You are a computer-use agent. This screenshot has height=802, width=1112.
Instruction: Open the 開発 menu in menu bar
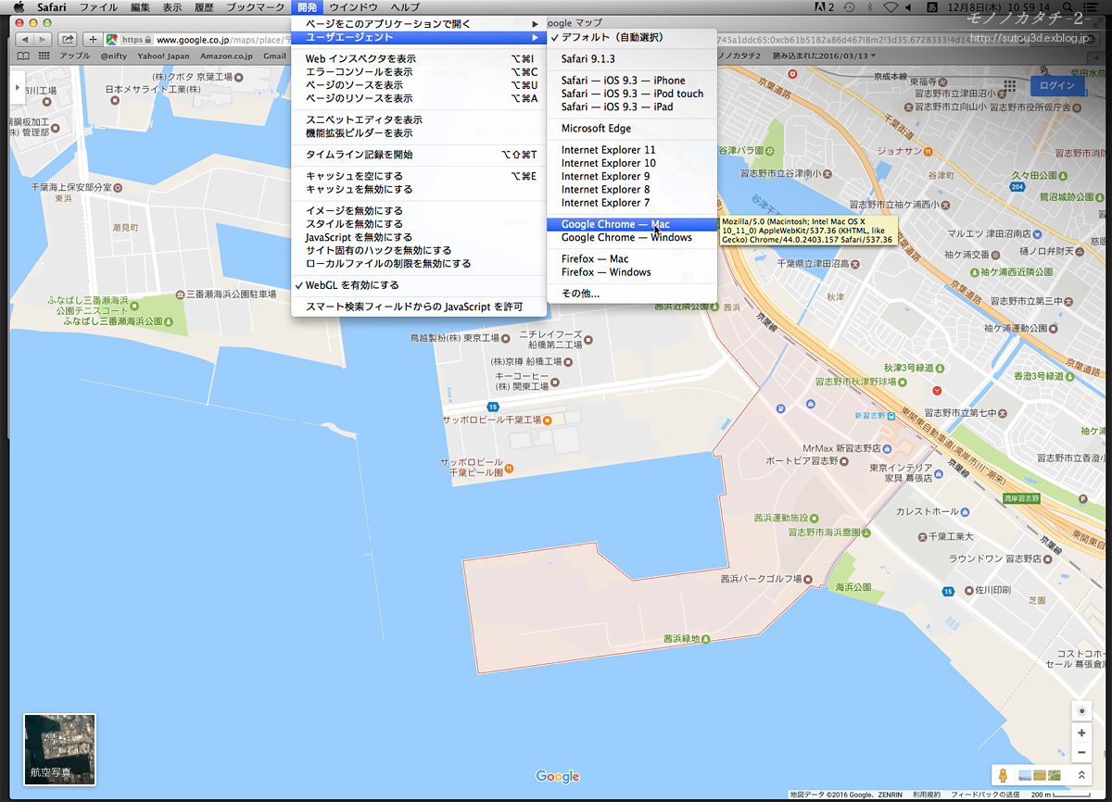coord(307,7)
